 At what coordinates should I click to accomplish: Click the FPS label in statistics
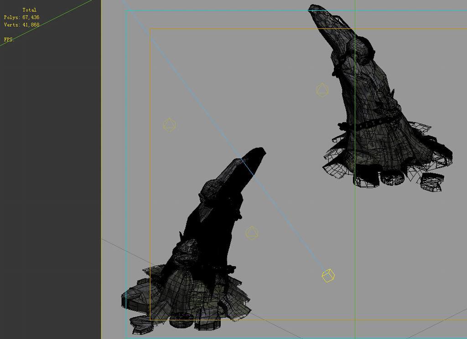[x=9, y=40]
